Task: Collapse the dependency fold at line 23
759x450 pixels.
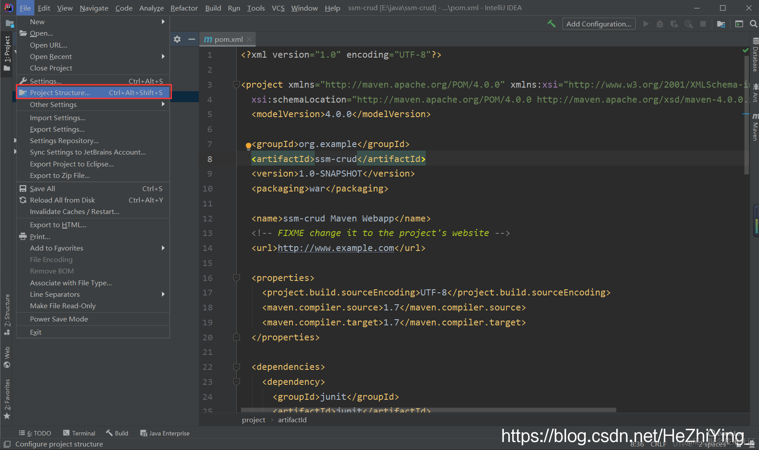Action: coord(236,382)
